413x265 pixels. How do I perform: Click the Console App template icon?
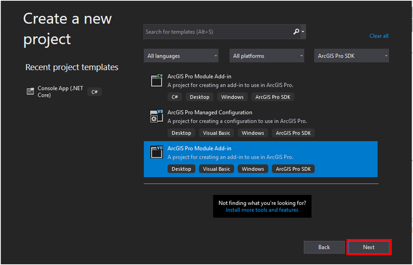point(30,91)
